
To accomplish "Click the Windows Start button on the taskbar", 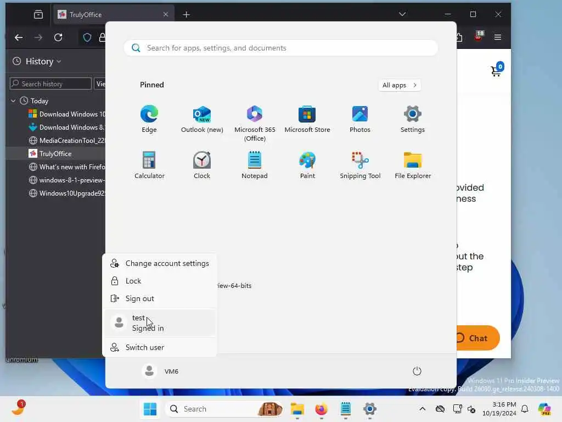I will tap(150, 409).
